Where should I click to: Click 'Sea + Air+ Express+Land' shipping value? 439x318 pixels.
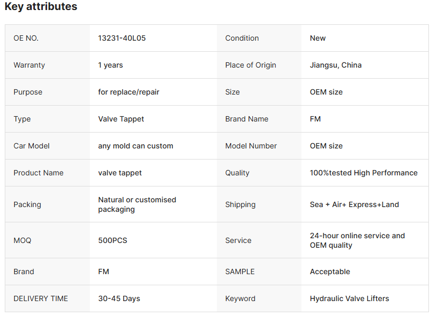[354, 204]
